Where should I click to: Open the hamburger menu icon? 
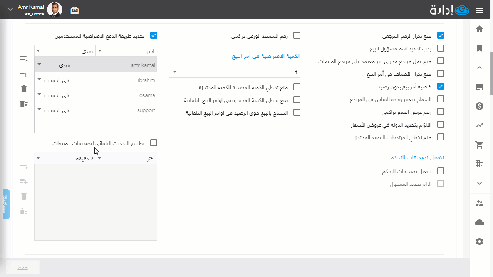480,10
